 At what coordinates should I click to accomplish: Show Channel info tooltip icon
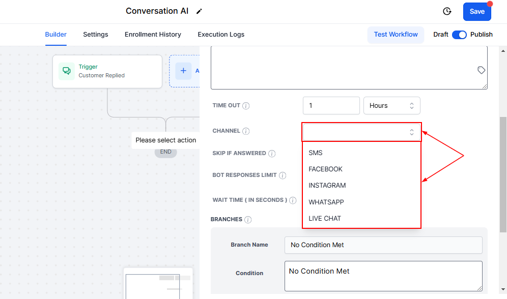[x=246, y=131]
